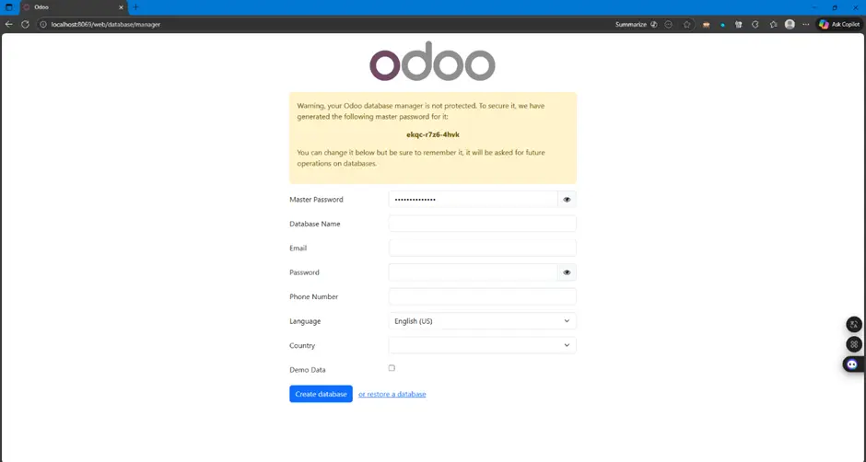
Task: Close the Odoo tab
Action: coord(121,7)
